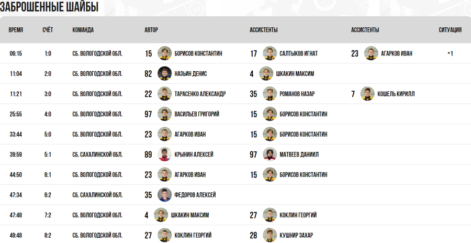Click Кошель Кирилл avatar image

coord(367,94)
